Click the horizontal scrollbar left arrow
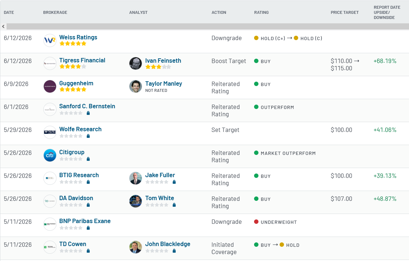 3,26
